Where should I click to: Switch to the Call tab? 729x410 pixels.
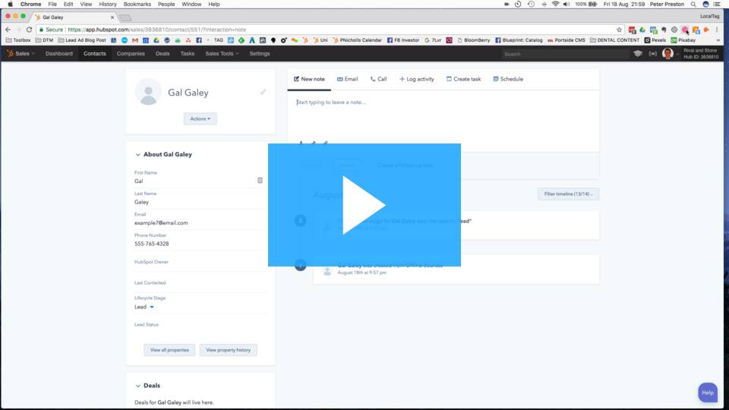(378, 79)
